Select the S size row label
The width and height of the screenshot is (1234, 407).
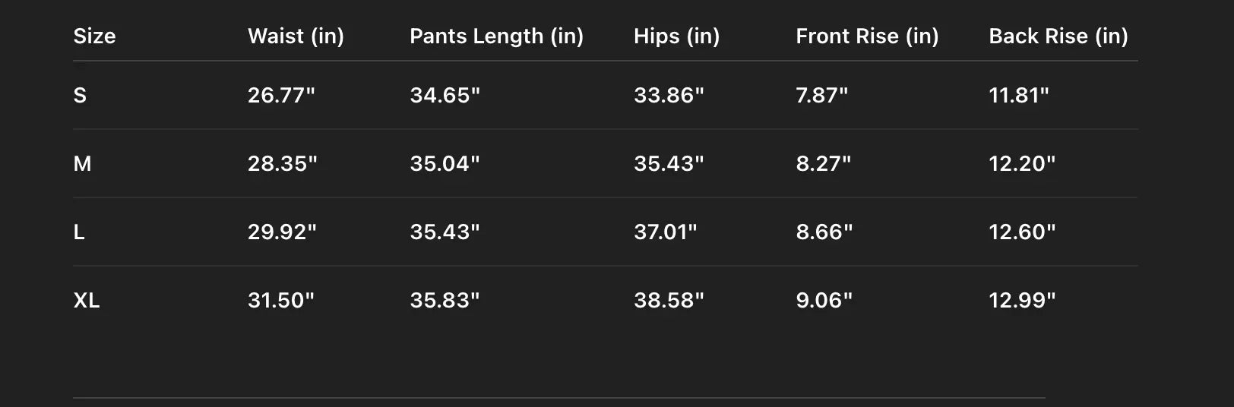click(x=80, y=96)
